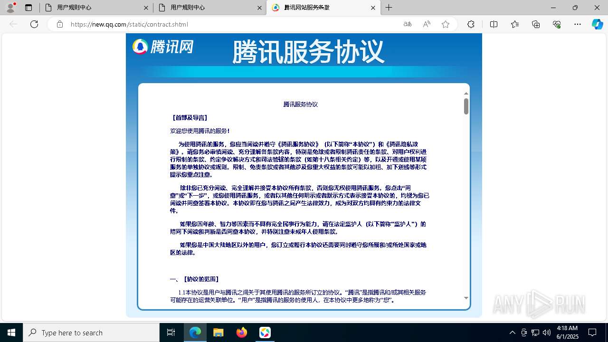Focus the address bar URL
The height and width of the screenshot is (342, 608).
click(x=129, y=24)
